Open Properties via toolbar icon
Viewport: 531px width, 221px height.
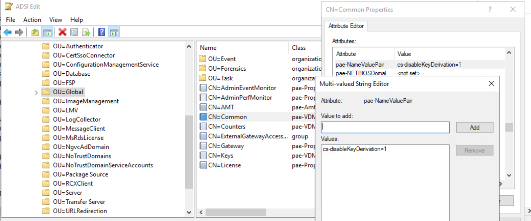coord(74,32)
